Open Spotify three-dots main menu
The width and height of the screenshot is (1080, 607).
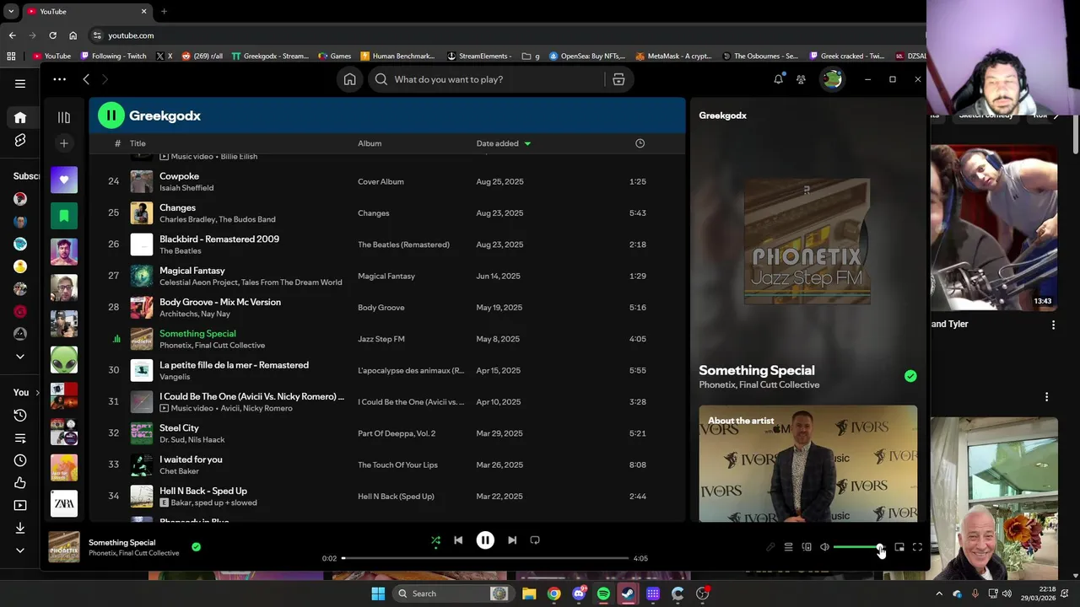tap(59, 79)
